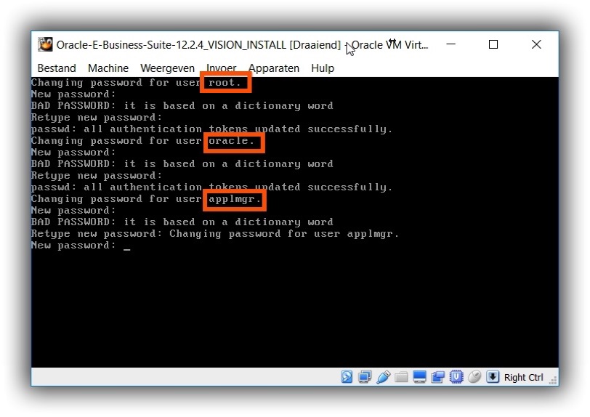Viewport: 590px width, 417px height.
Task: Click the USB devices status icon
Action: coord(383,377)
